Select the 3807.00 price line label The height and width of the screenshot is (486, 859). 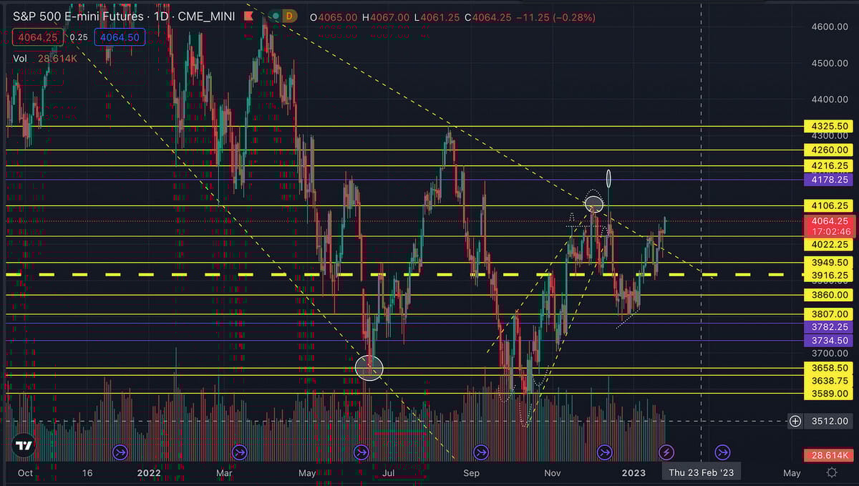[x=830, y=314]
